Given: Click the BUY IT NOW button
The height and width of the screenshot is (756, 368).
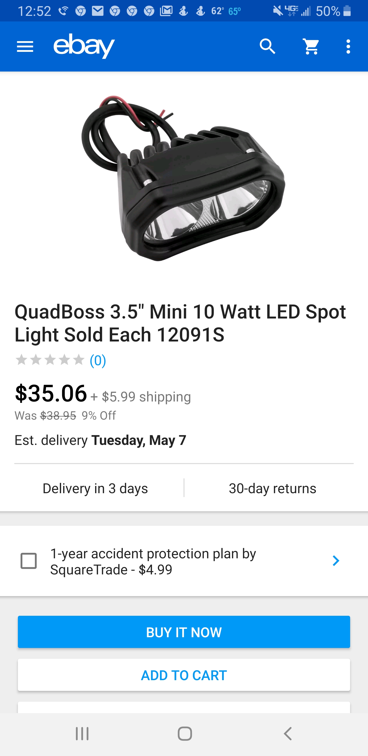Looking at the screenshot, I should point(184,632).
